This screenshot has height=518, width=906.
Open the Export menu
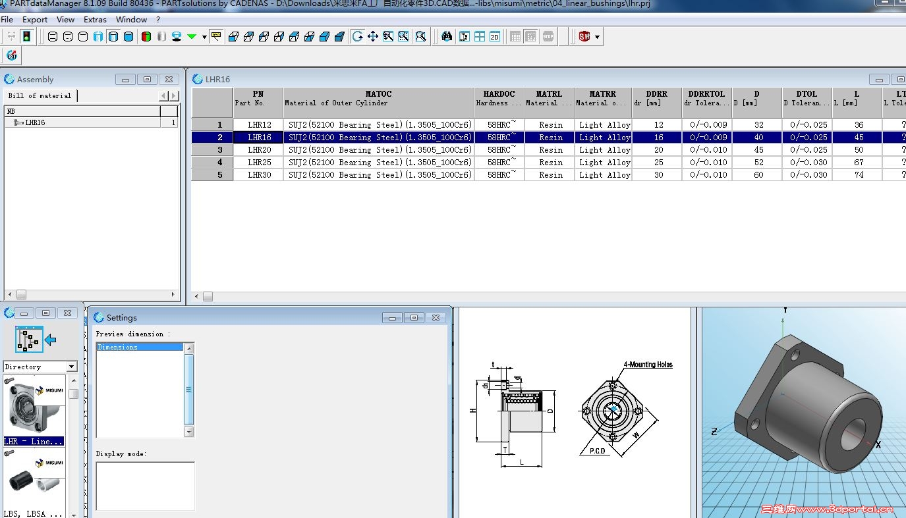point(35,20)
